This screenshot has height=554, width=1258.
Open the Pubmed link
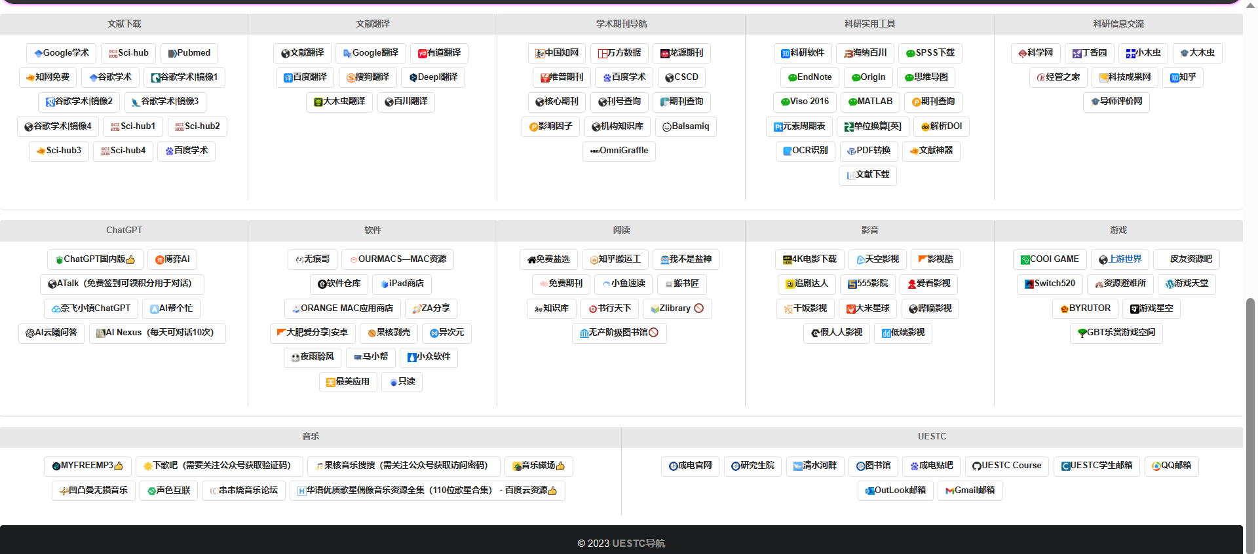click(x=189, y=53)
